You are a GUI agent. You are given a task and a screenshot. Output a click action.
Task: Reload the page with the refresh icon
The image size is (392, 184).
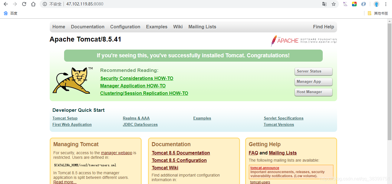pos(24,4)
